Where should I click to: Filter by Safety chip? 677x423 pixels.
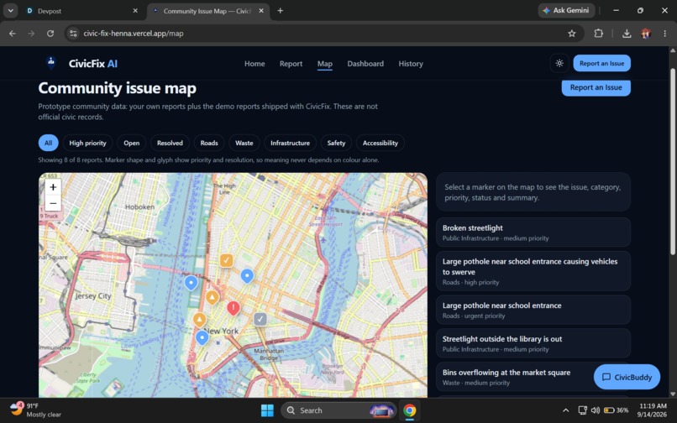coord(336,143)
